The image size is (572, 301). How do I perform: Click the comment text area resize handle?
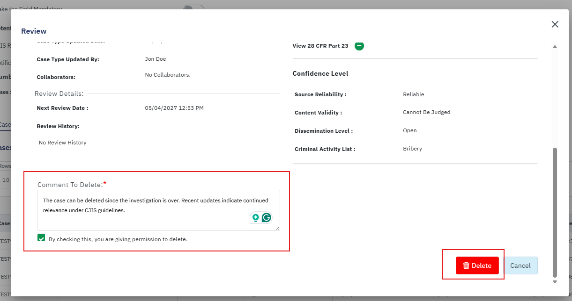pyautogui.click(x=277, y=228)
